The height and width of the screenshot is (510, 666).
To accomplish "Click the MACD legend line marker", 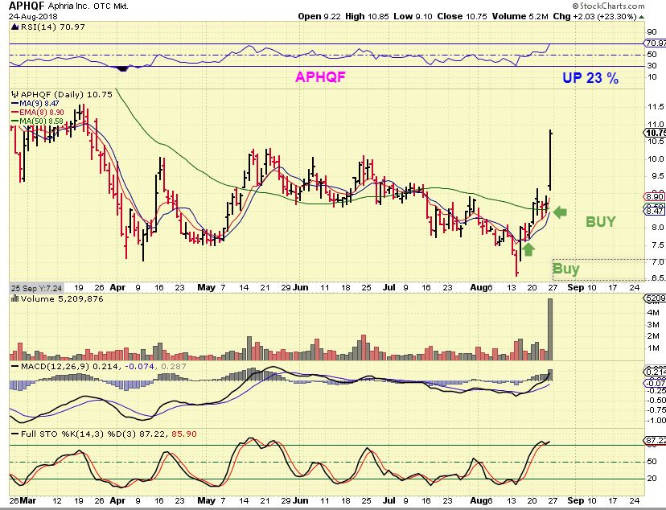I will click(14, 366).
